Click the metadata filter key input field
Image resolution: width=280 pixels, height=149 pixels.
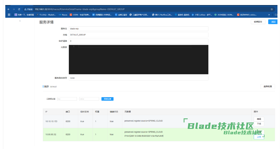tap(67, 99)
